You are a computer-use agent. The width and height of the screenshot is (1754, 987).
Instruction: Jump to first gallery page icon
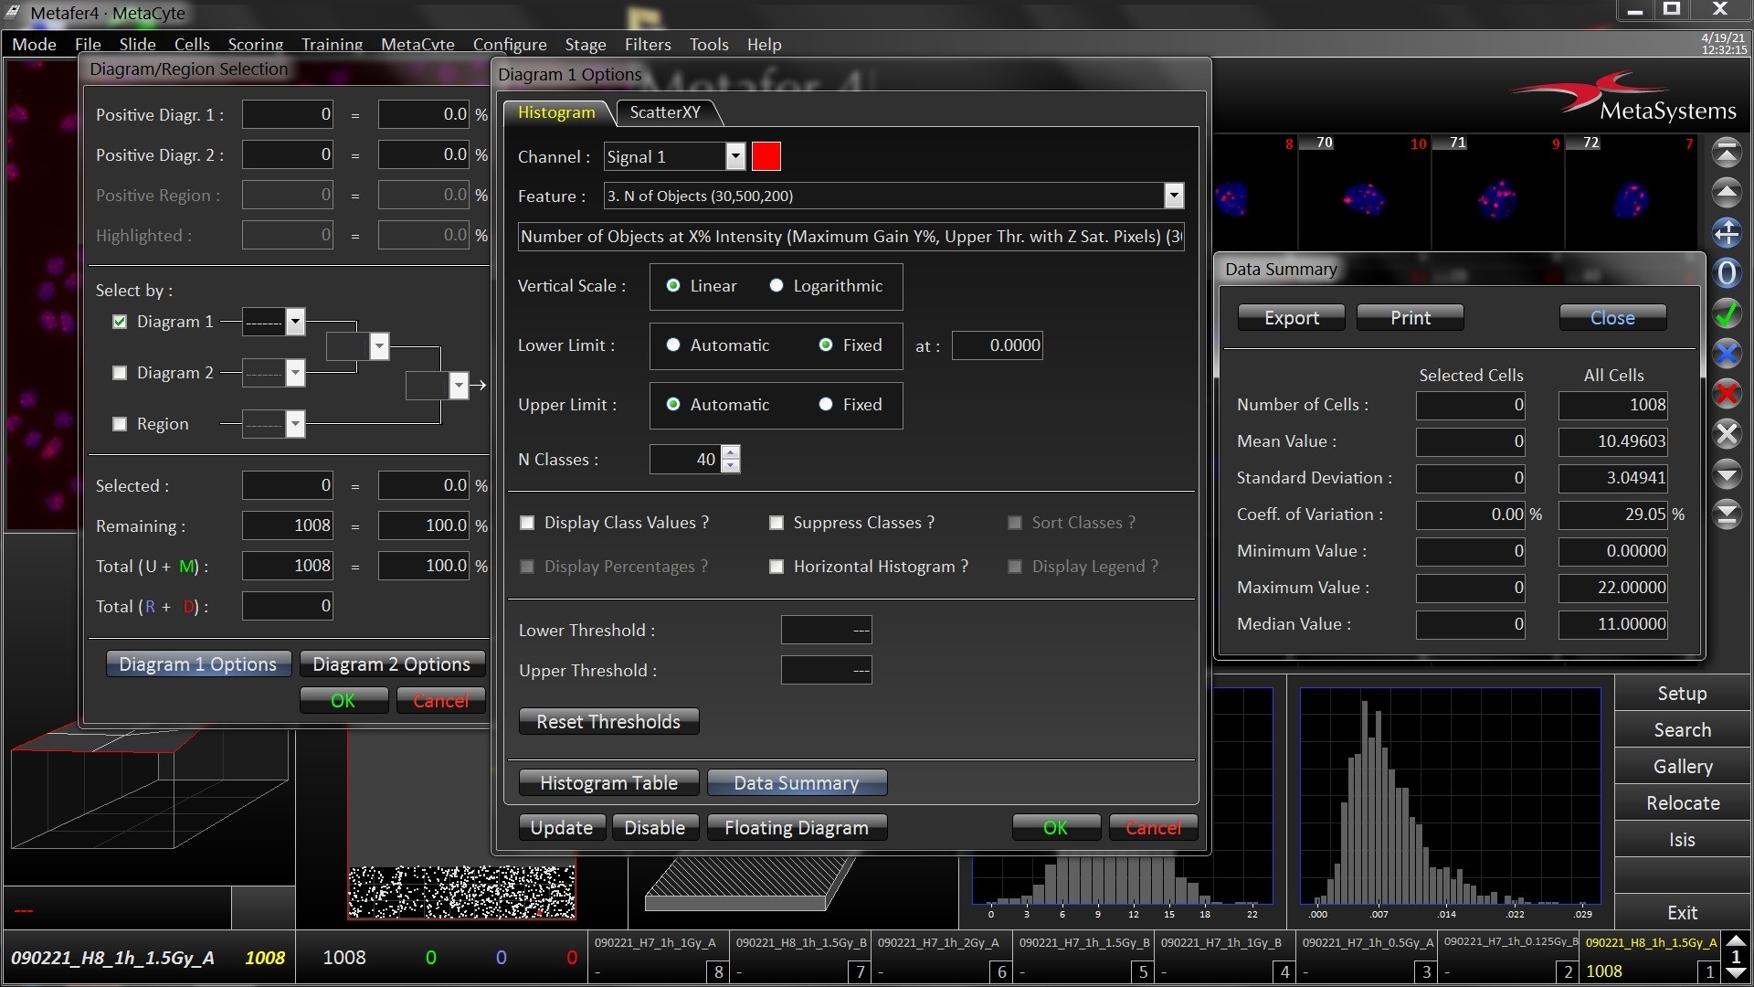(x=1726, y=153)
